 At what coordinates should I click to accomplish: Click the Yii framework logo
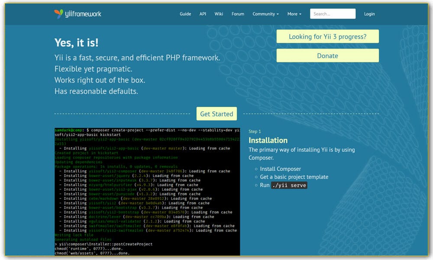78,14
